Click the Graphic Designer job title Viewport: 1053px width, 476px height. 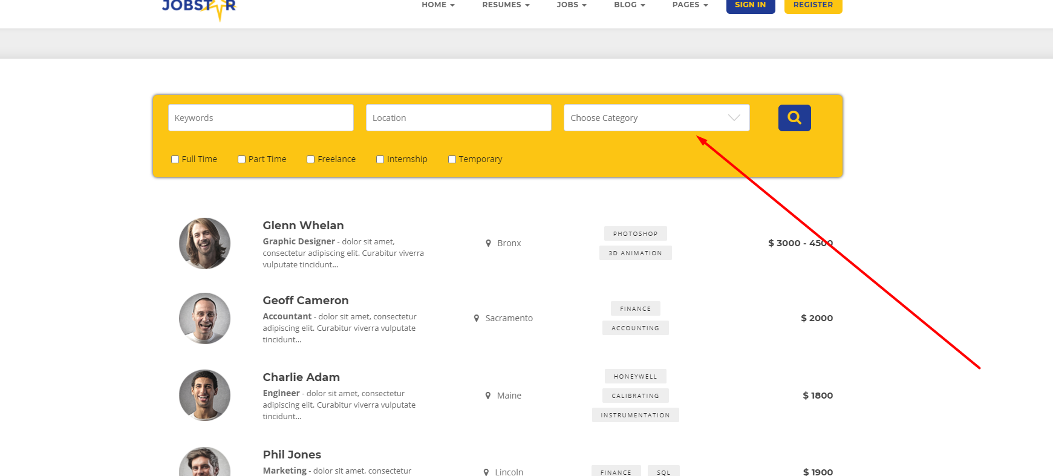299,241
